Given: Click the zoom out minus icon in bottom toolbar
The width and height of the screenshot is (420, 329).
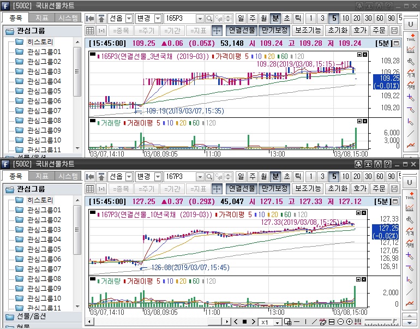Looking at the screenshot, I should click(x=340, y=322).
